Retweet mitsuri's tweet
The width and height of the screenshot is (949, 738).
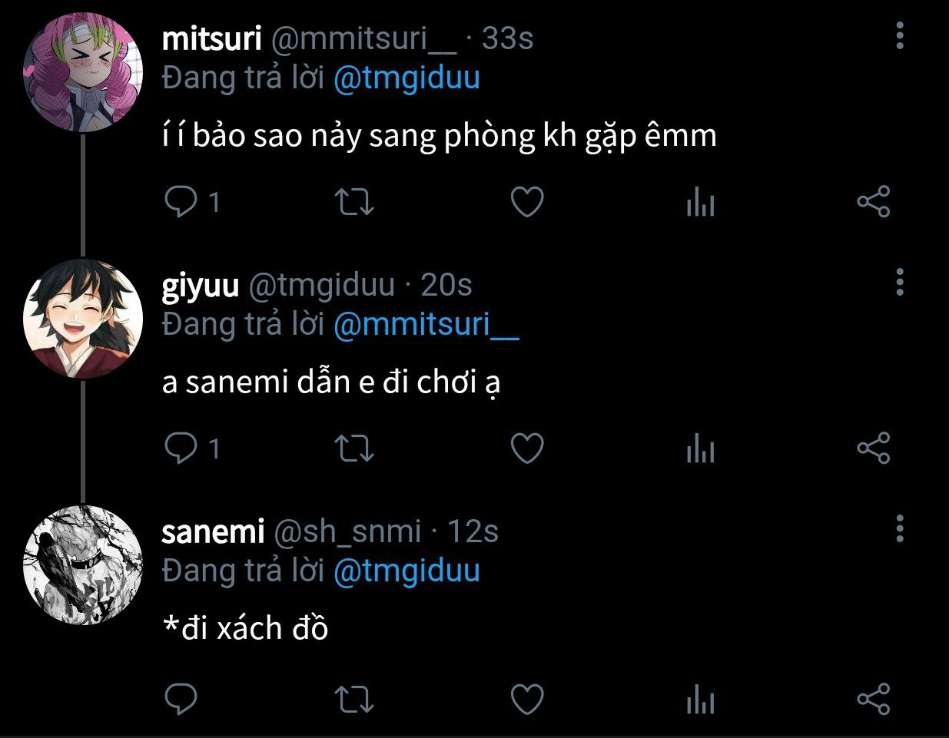pyautogui.click(x=354, y=202)
